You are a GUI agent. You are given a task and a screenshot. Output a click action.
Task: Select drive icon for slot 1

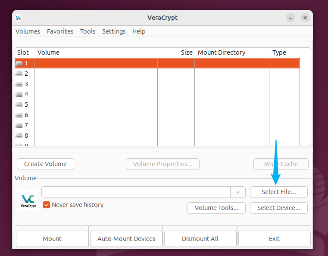coord(19,63)
